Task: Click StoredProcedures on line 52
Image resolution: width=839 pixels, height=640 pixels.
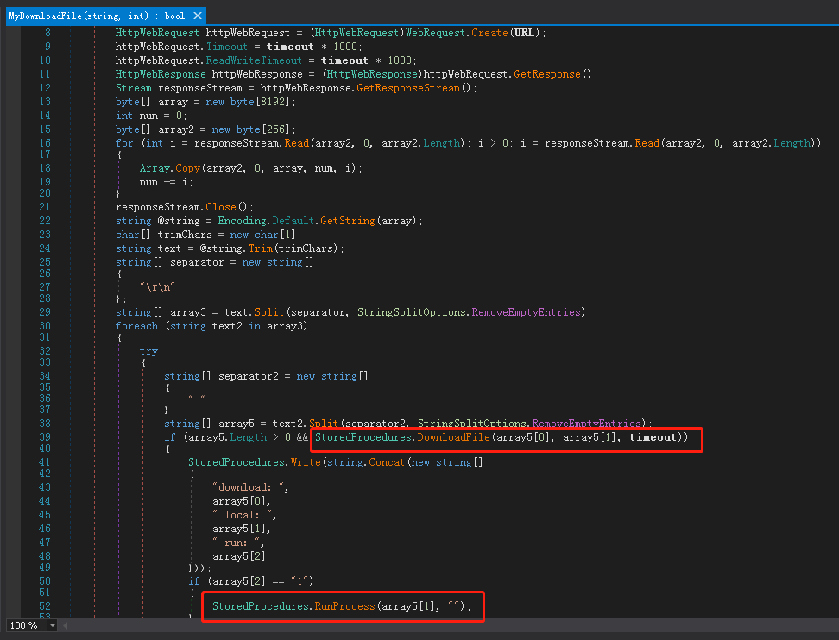Action: [x=261, y=606]
